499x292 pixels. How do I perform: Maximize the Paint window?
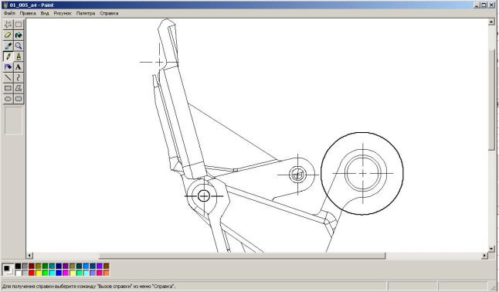tap(484, 5)
